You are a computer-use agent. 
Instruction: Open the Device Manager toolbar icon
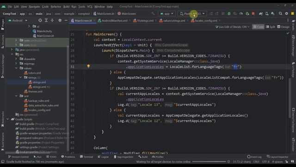267,13
